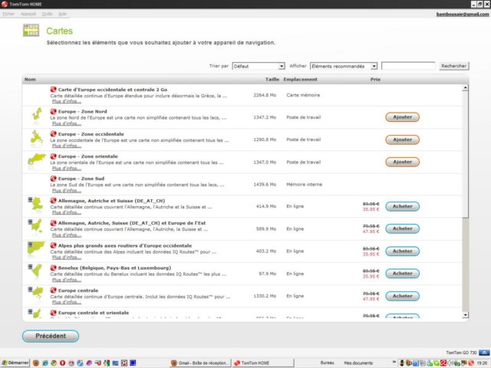Screen dimensions: 491x368
Task: Click the TomTom icon beside Europe Zone Sud
Action: pyautogui.click(x=53, y=179)
